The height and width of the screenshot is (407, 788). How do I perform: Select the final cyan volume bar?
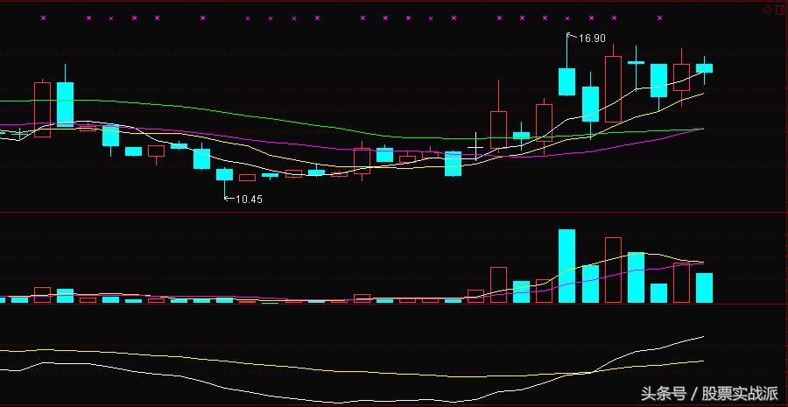point(704,288)
